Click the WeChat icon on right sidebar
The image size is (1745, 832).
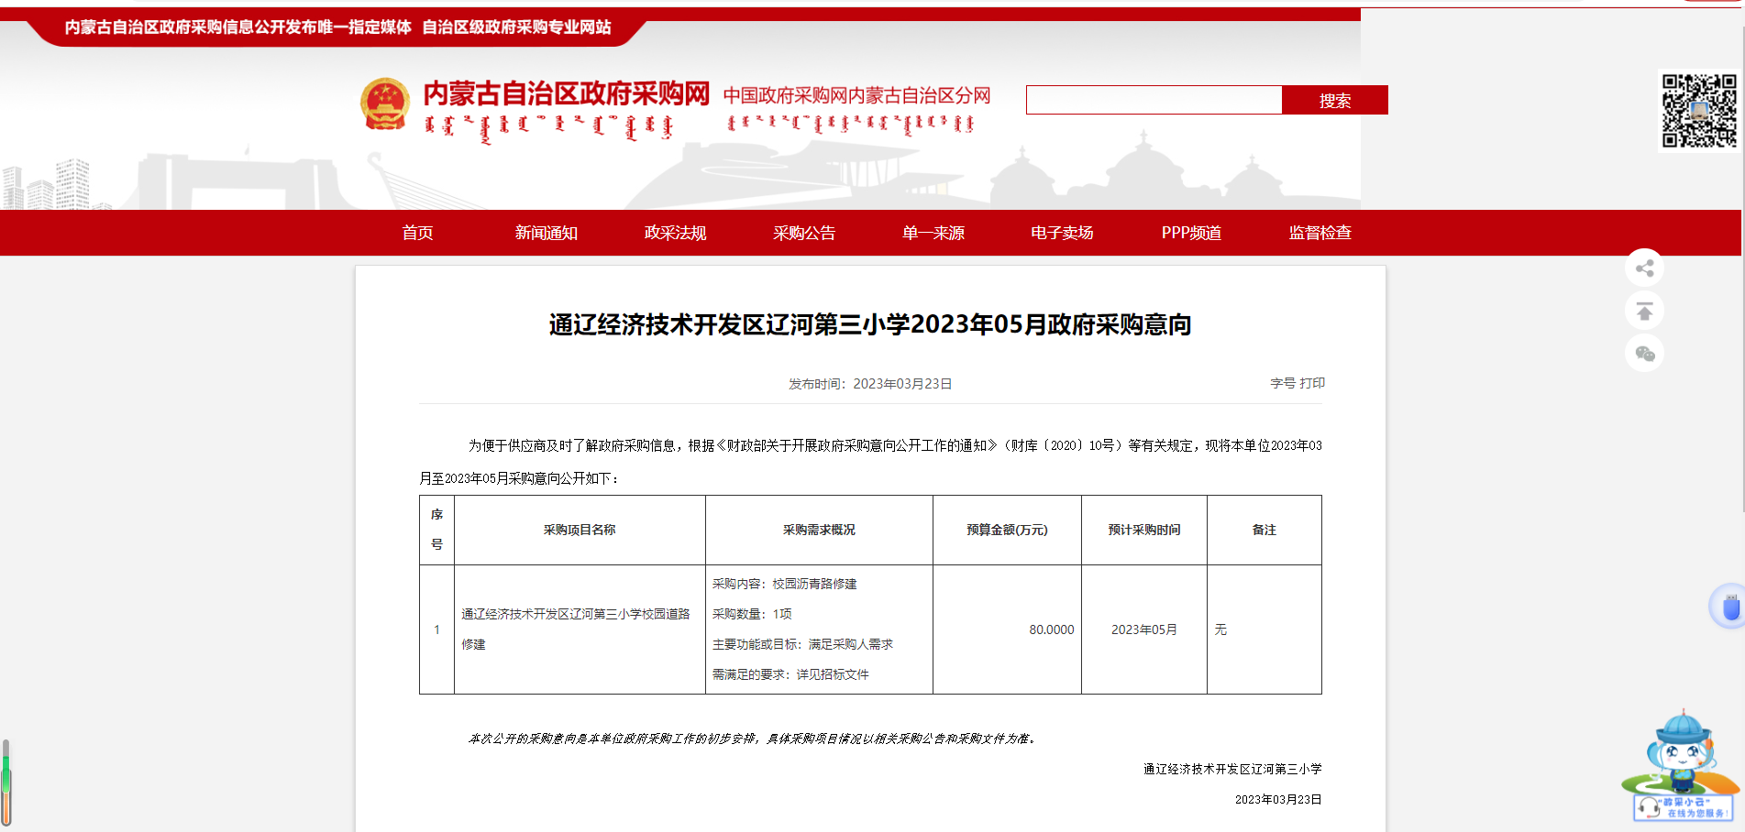1644,354
